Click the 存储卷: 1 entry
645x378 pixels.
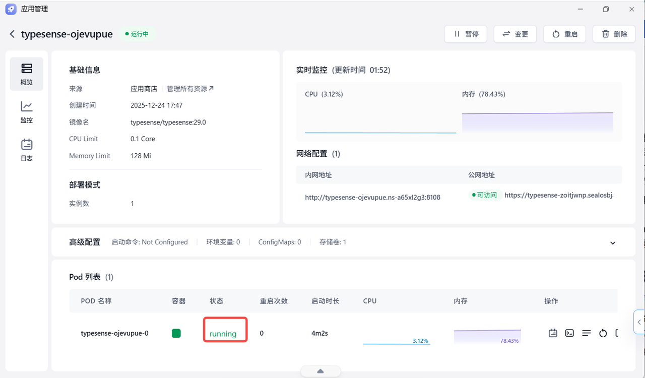[333, 242]
